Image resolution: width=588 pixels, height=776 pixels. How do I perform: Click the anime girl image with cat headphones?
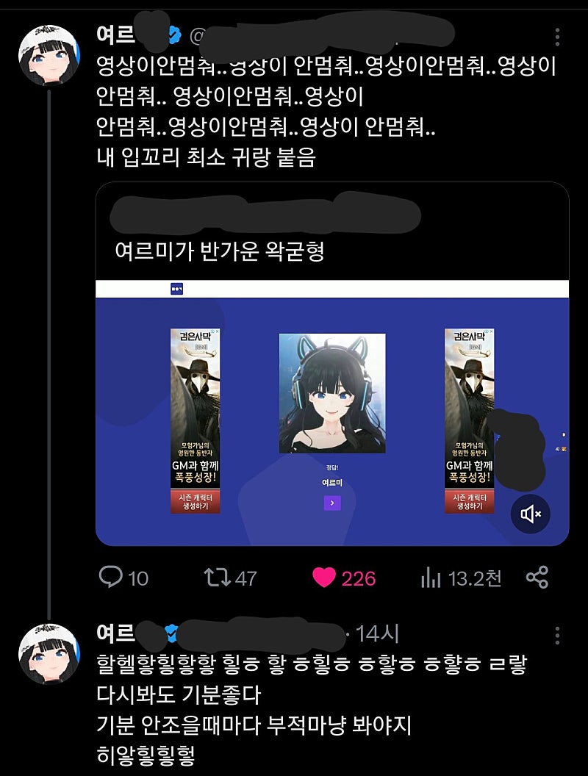pyautogui.click(x=332, y=393)
